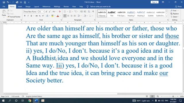Click the Paste clipboard icon

(x=4, y=12)
